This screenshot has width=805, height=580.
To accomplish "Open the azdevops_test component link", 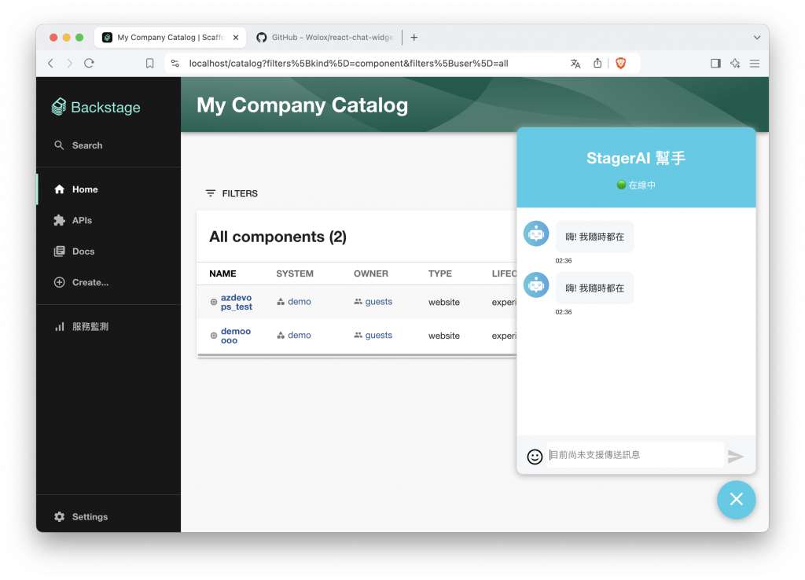I will point(236,302).
